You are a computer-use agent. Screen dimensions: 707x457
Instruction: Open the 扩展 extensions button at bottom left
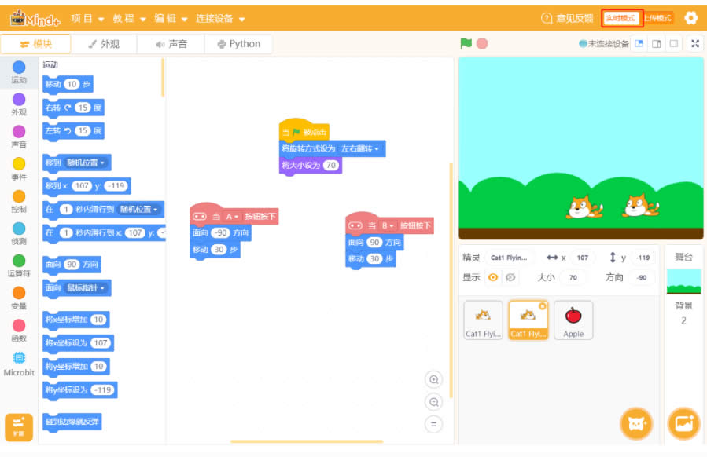point(18,426)
